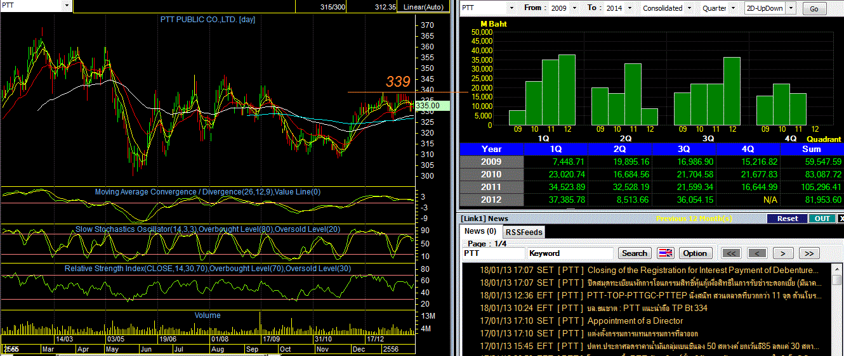Click the 'Previous 12 Month(s)' label
The width and height of the screenshot is (844, 356).
click(x=694, y=219)
